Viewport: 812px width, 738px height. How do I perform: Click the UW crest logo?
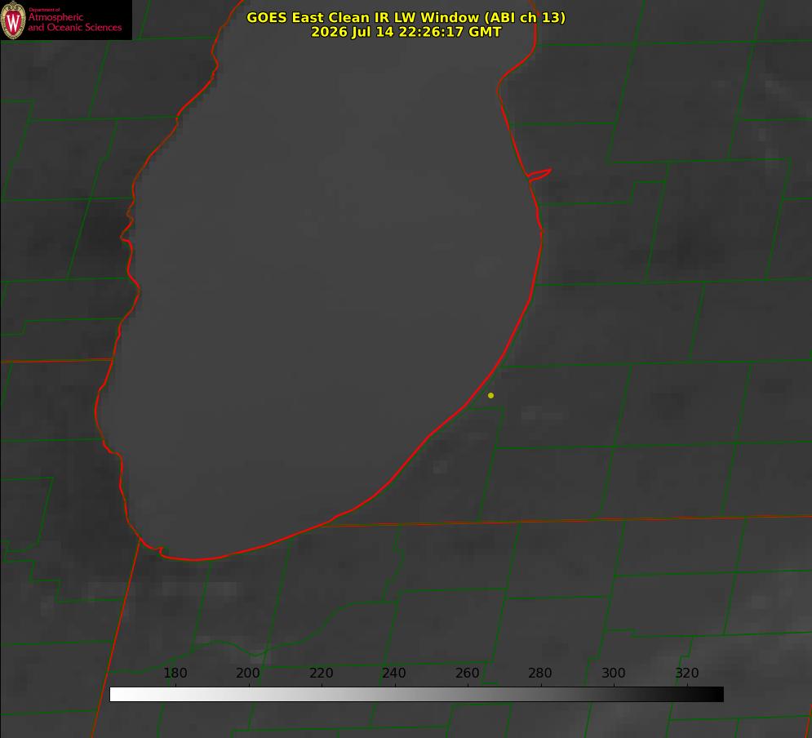tap(13, 20)
